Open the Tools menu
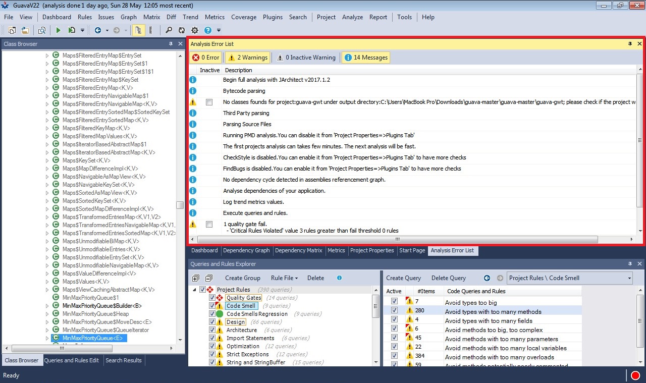This screenshot has width=646, height=383. 404,17
